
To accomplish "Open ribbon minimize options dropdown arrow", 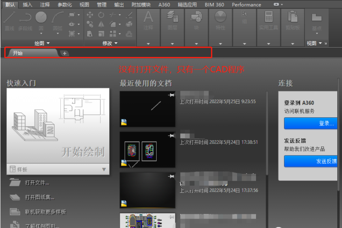I will pyautogui.click(x=282, y=5).
